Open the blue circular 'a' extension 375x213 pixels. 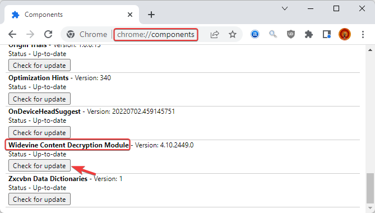click(255, 34)
